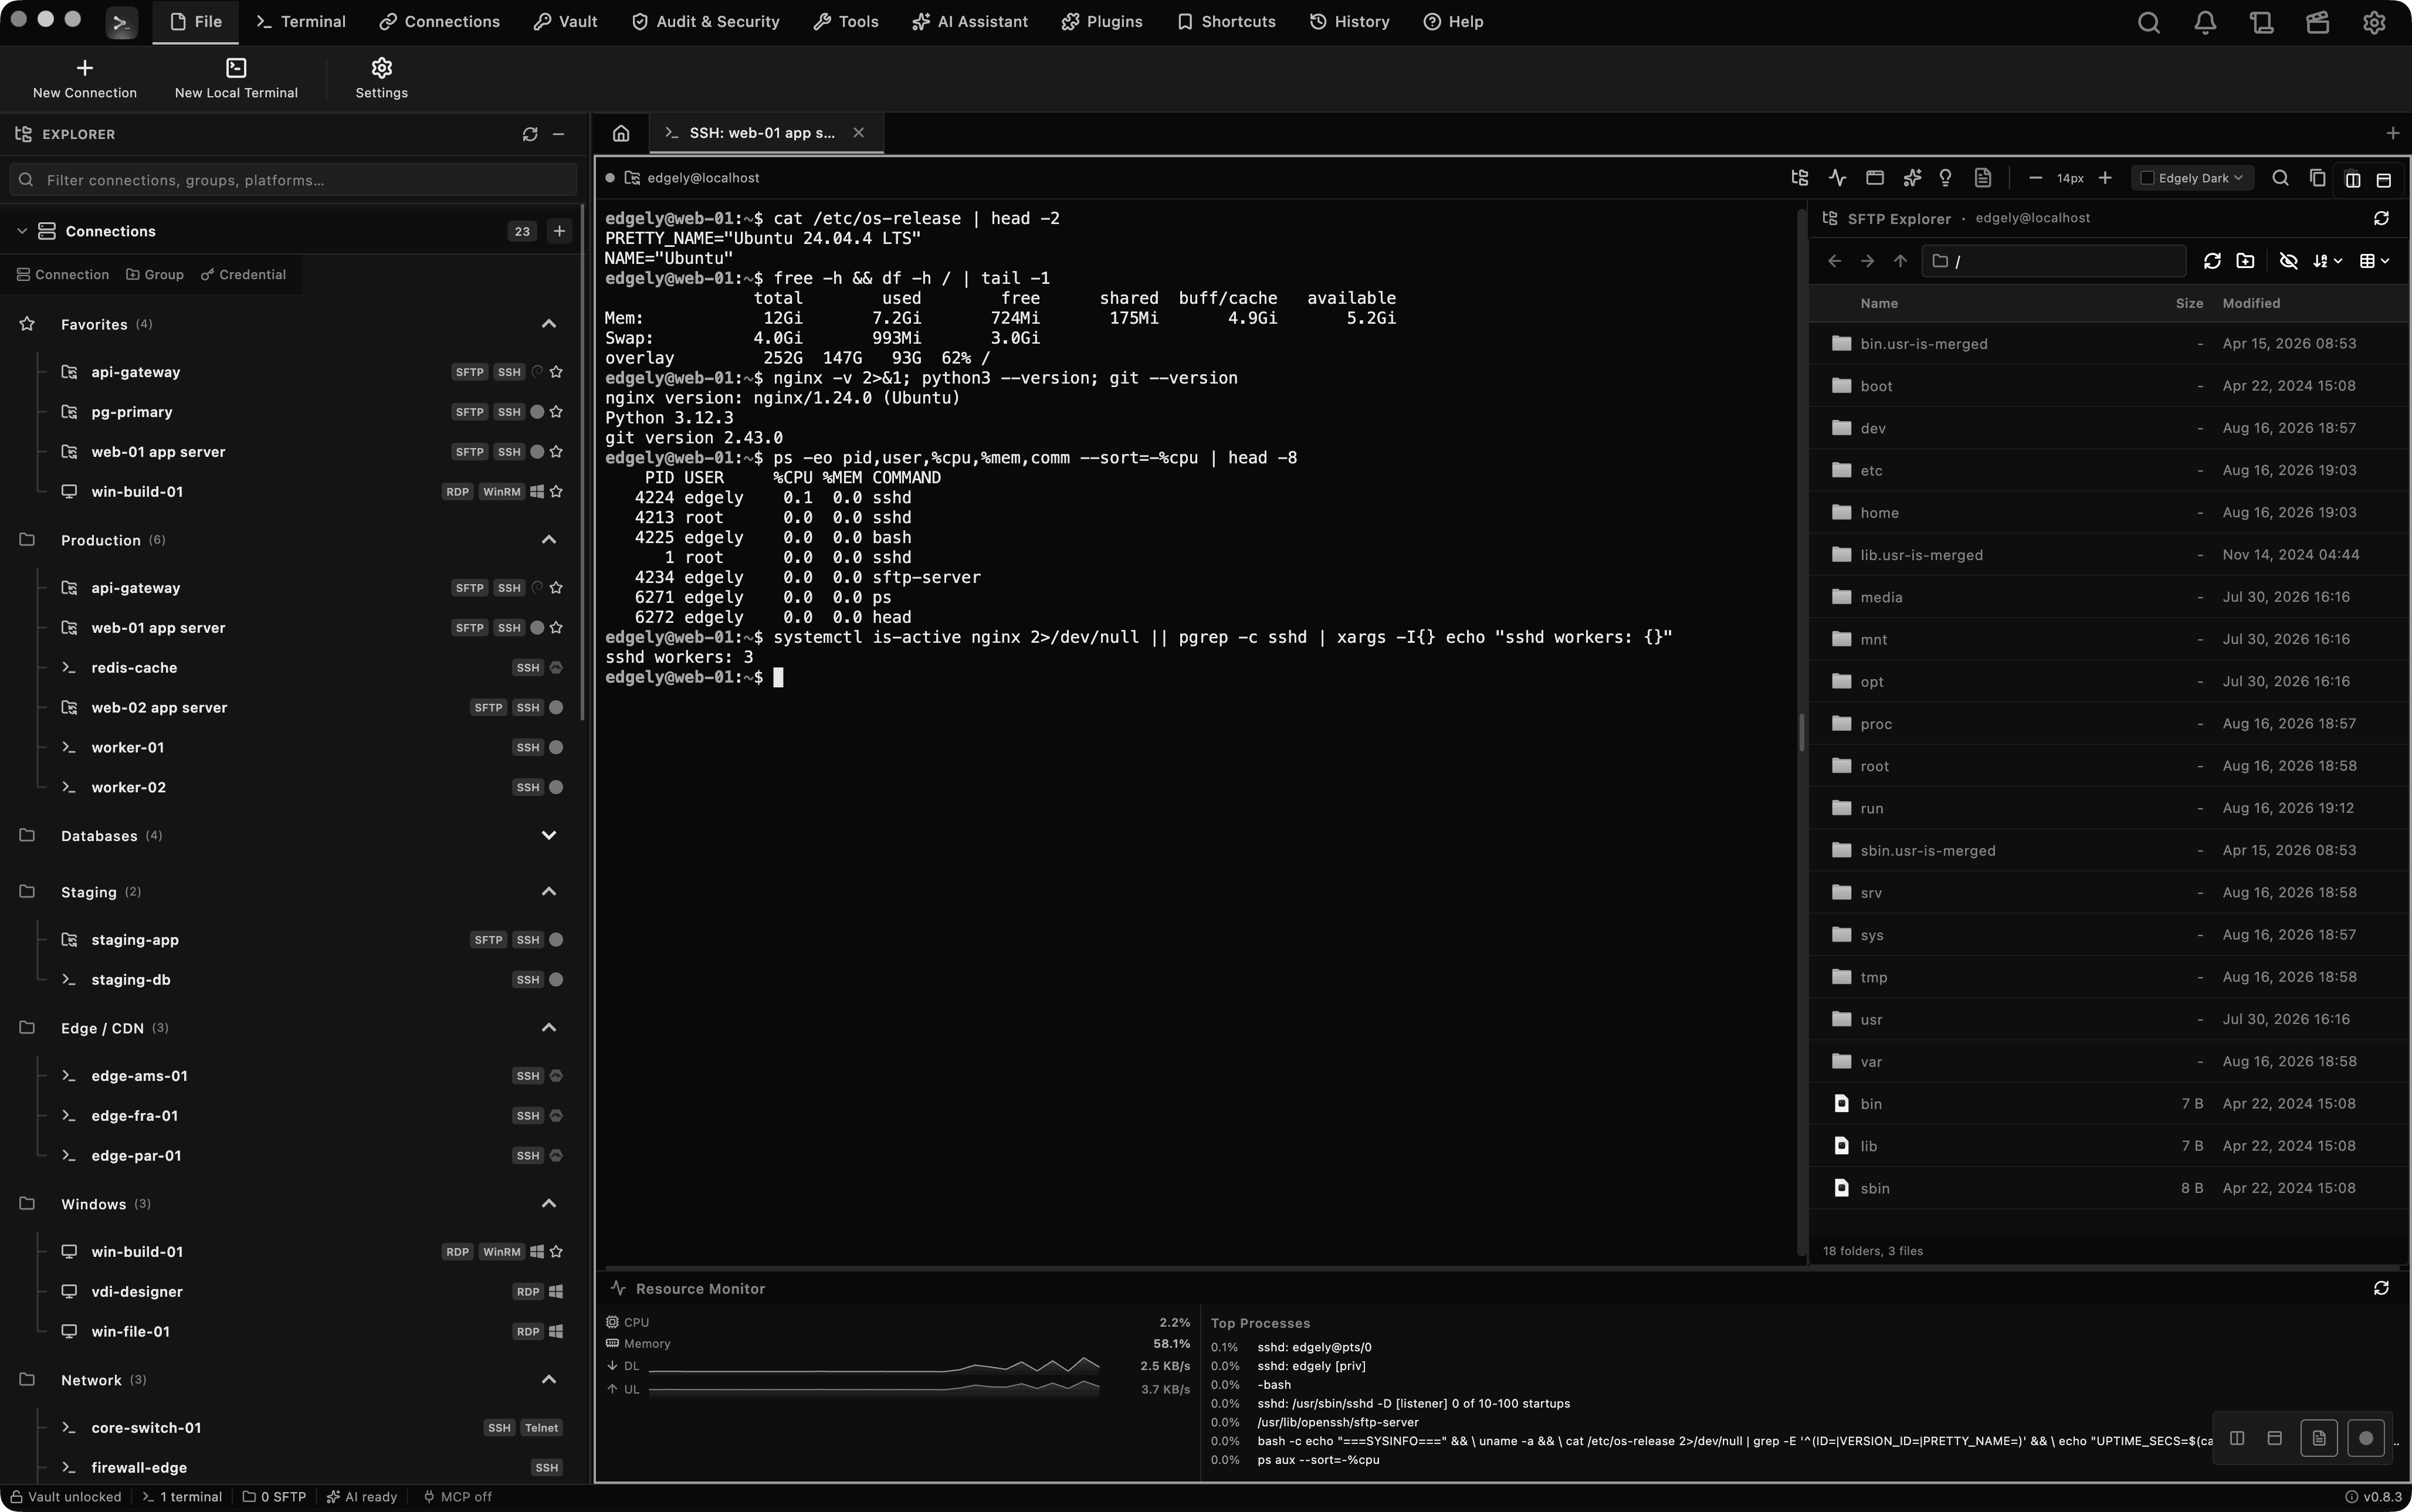Open notifications bell icon in title bar
The image size is (2412, 1512).
pos(2205,22)
